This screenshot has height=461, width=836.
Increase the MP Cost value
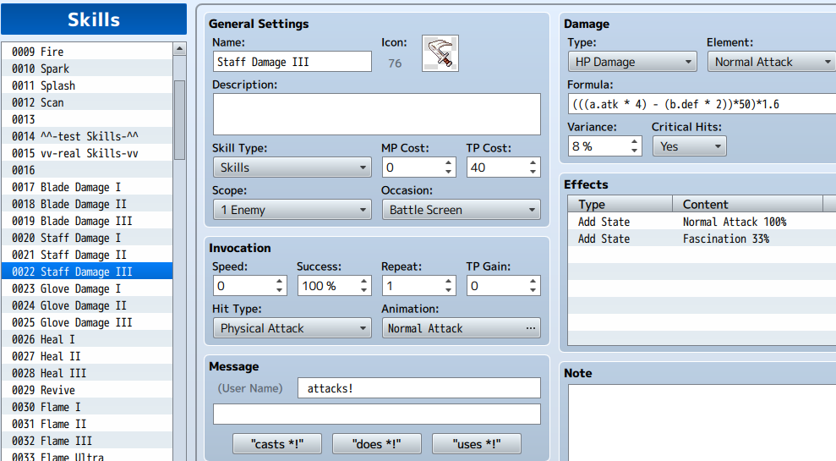[x=448, y=162]
